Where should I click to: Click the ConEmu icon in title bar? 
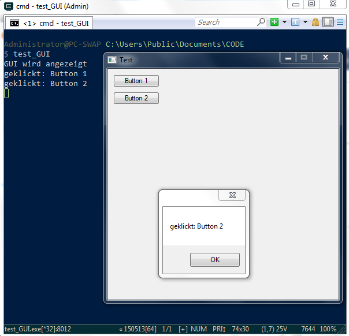[x=9, y=6]
